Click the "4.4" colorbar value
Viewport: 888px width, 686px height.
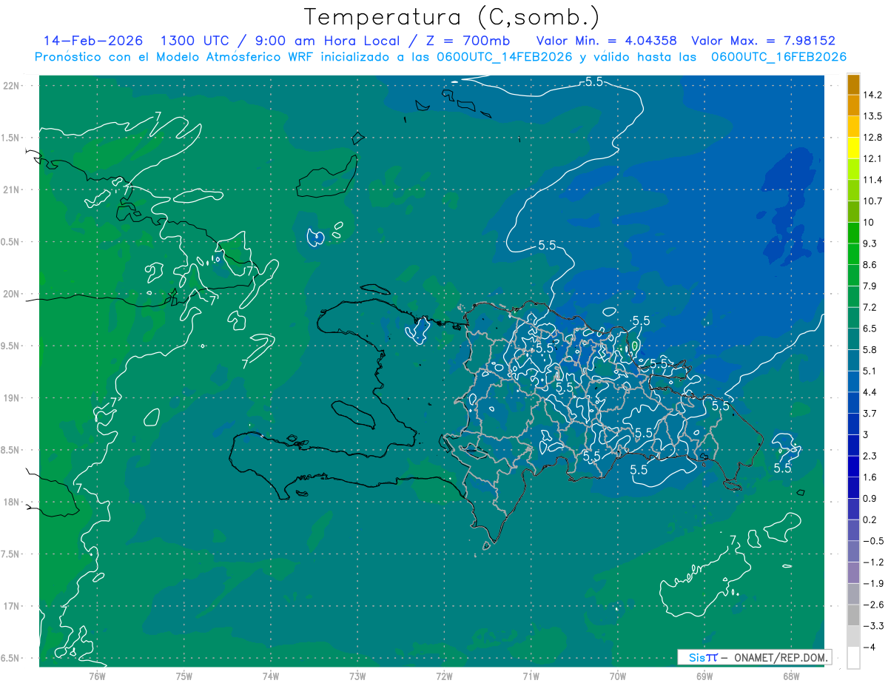(x=871, y=391)
